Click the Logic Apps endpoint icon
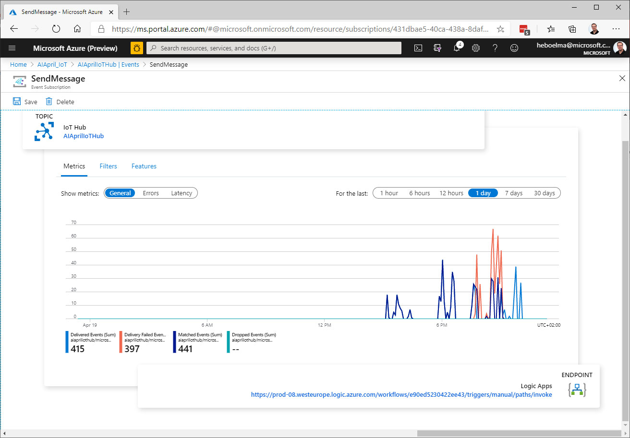 577,389
